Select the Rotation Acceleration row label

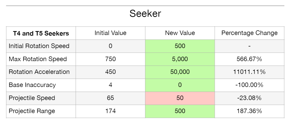[x=39, y=72]
